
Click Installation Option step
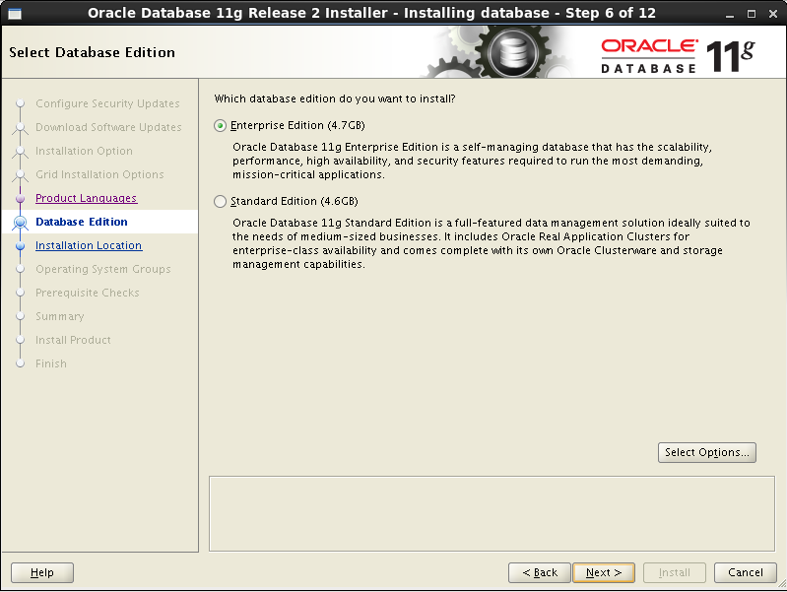pos(84,151)
